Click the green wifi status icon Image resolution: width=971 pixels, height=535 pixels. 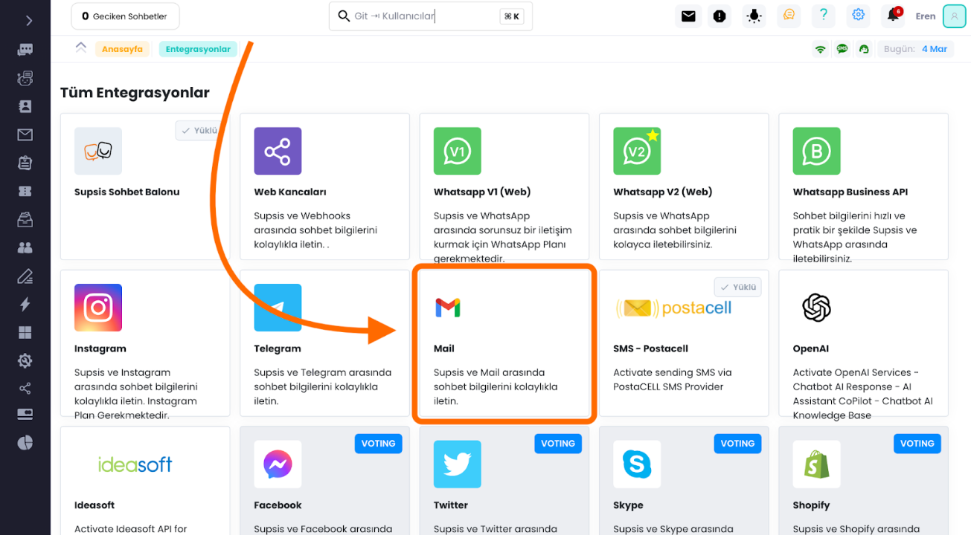(x=820, y=49)
